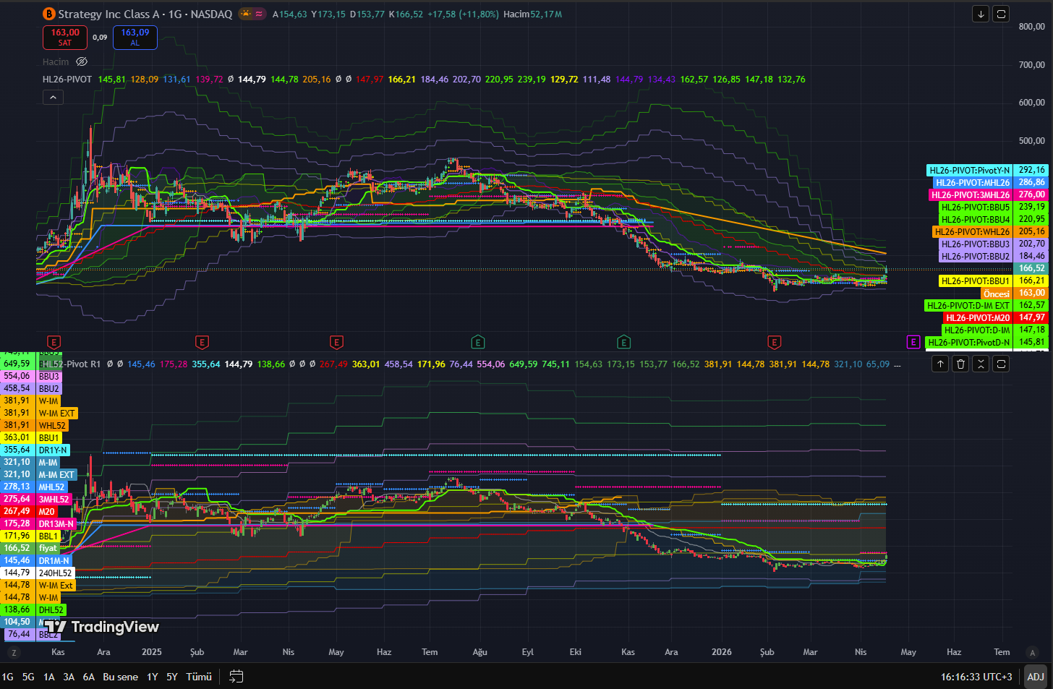Click earnings marker E near Ara 2024

(x=54, y=342)
